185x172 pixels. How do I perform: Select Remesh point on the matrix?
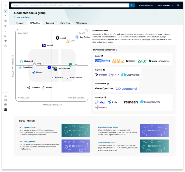(x=43, y=88)
